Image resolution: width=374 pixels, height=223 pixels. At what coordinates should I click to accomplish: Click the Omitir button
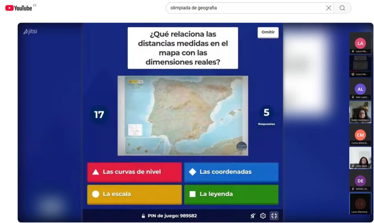[x=268, y=32]
